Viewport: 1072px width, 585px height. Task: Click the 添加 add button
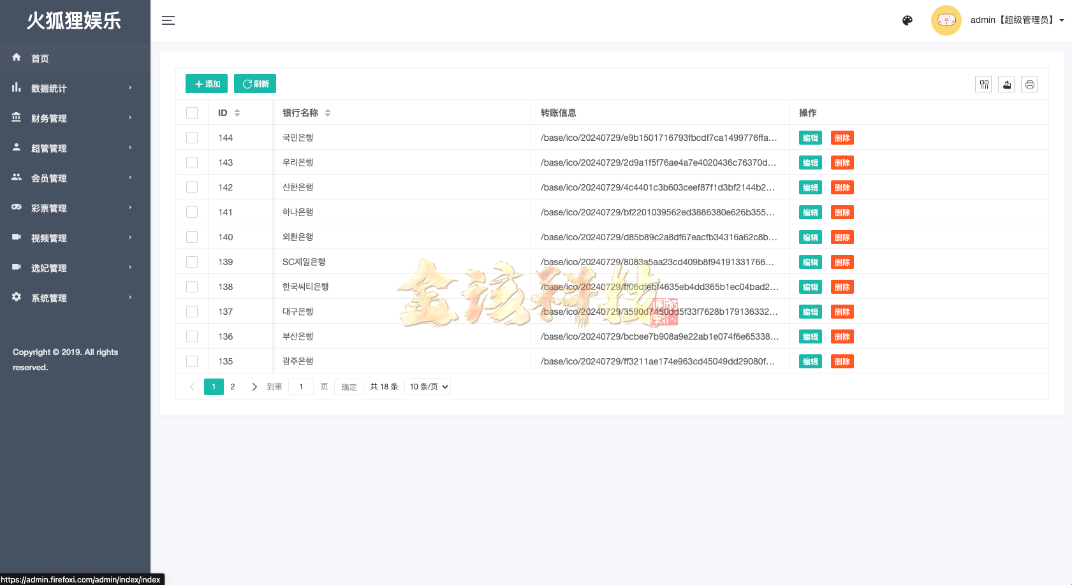point(206,83)
